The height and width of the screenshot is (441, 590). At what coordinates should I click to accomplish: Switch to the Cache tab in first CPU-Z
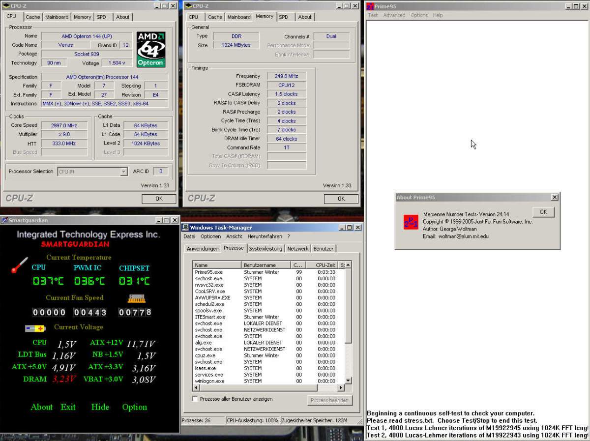tap(32, 17)
